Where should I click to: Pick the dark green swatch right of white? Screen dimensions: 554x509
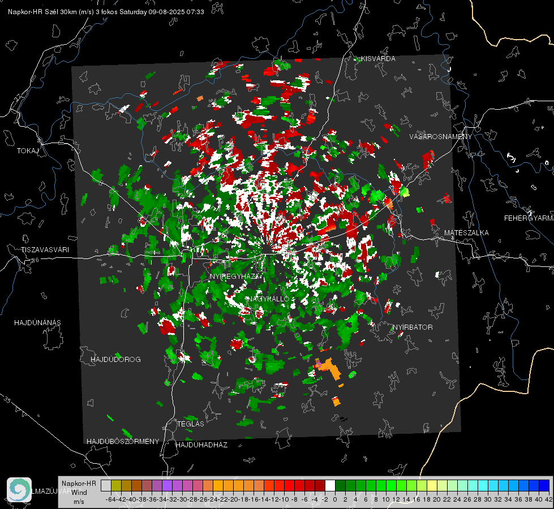point(340,485)
